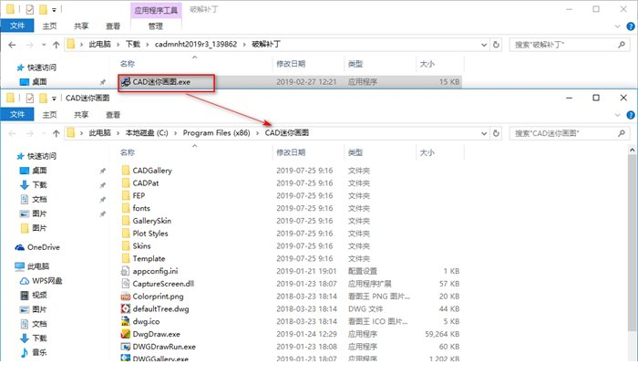This screenshot has height=375, width=638.
Task: Open the CADPat folder
Action: (145, 183)
